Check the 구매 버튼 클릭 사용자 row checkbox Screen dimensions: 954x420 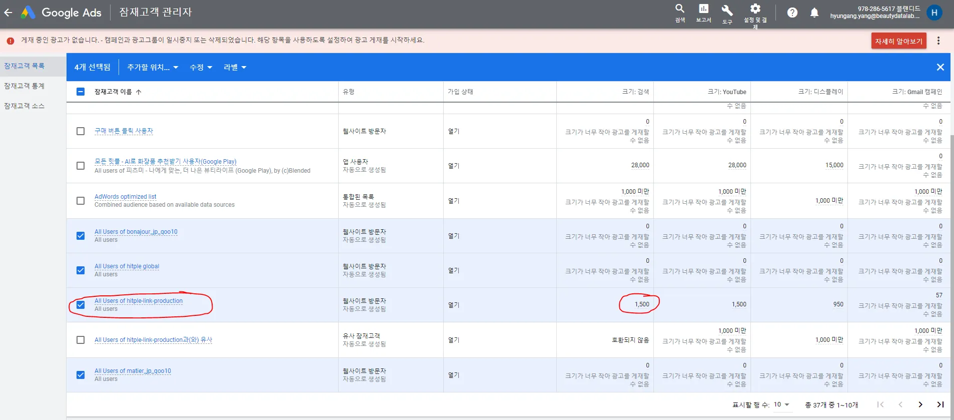coord(81,131)
